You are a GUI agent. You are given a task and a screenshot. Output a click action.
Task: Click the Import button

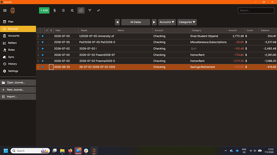click(18, 97)
